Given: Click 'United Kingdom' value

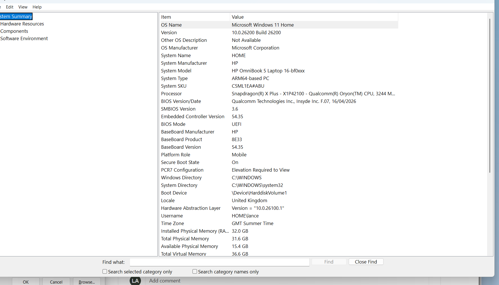Looking at the screenshot, I should point(249,200).
